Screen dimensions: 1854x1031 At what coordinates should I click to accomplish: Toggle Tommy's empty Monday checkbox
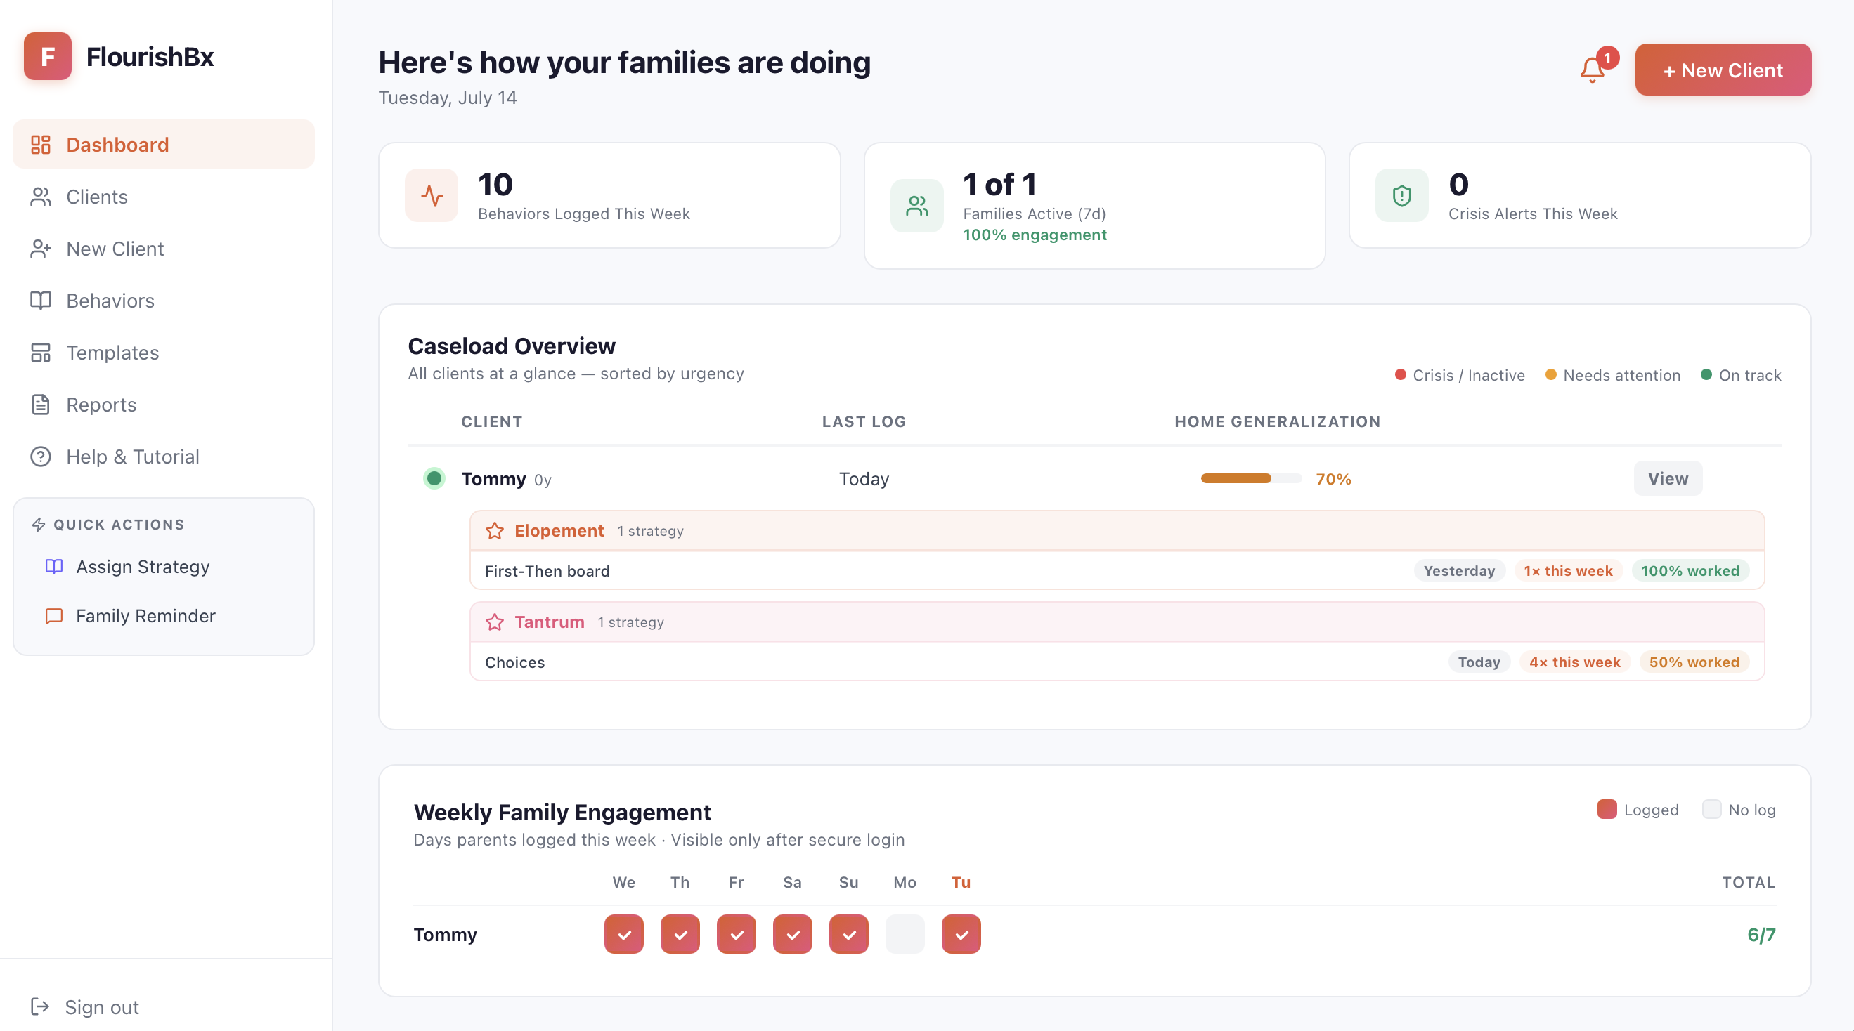(x=905, y=934)
